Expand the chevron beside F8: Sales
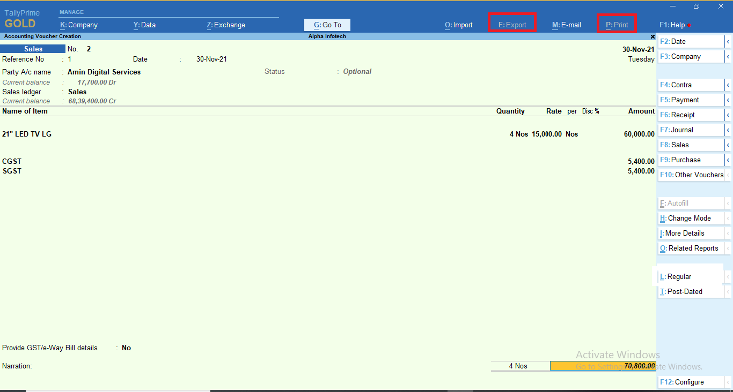733x392 pixels. [x=729, y=145]
